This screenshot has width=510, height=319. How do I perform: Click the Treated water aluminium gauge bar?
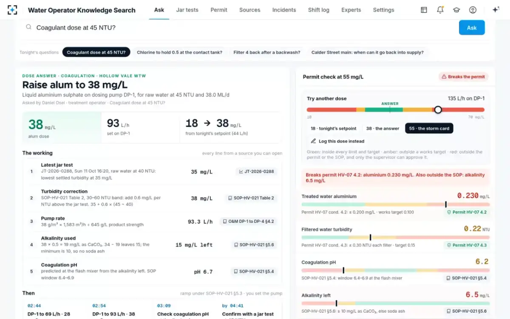tap(395, 205)
